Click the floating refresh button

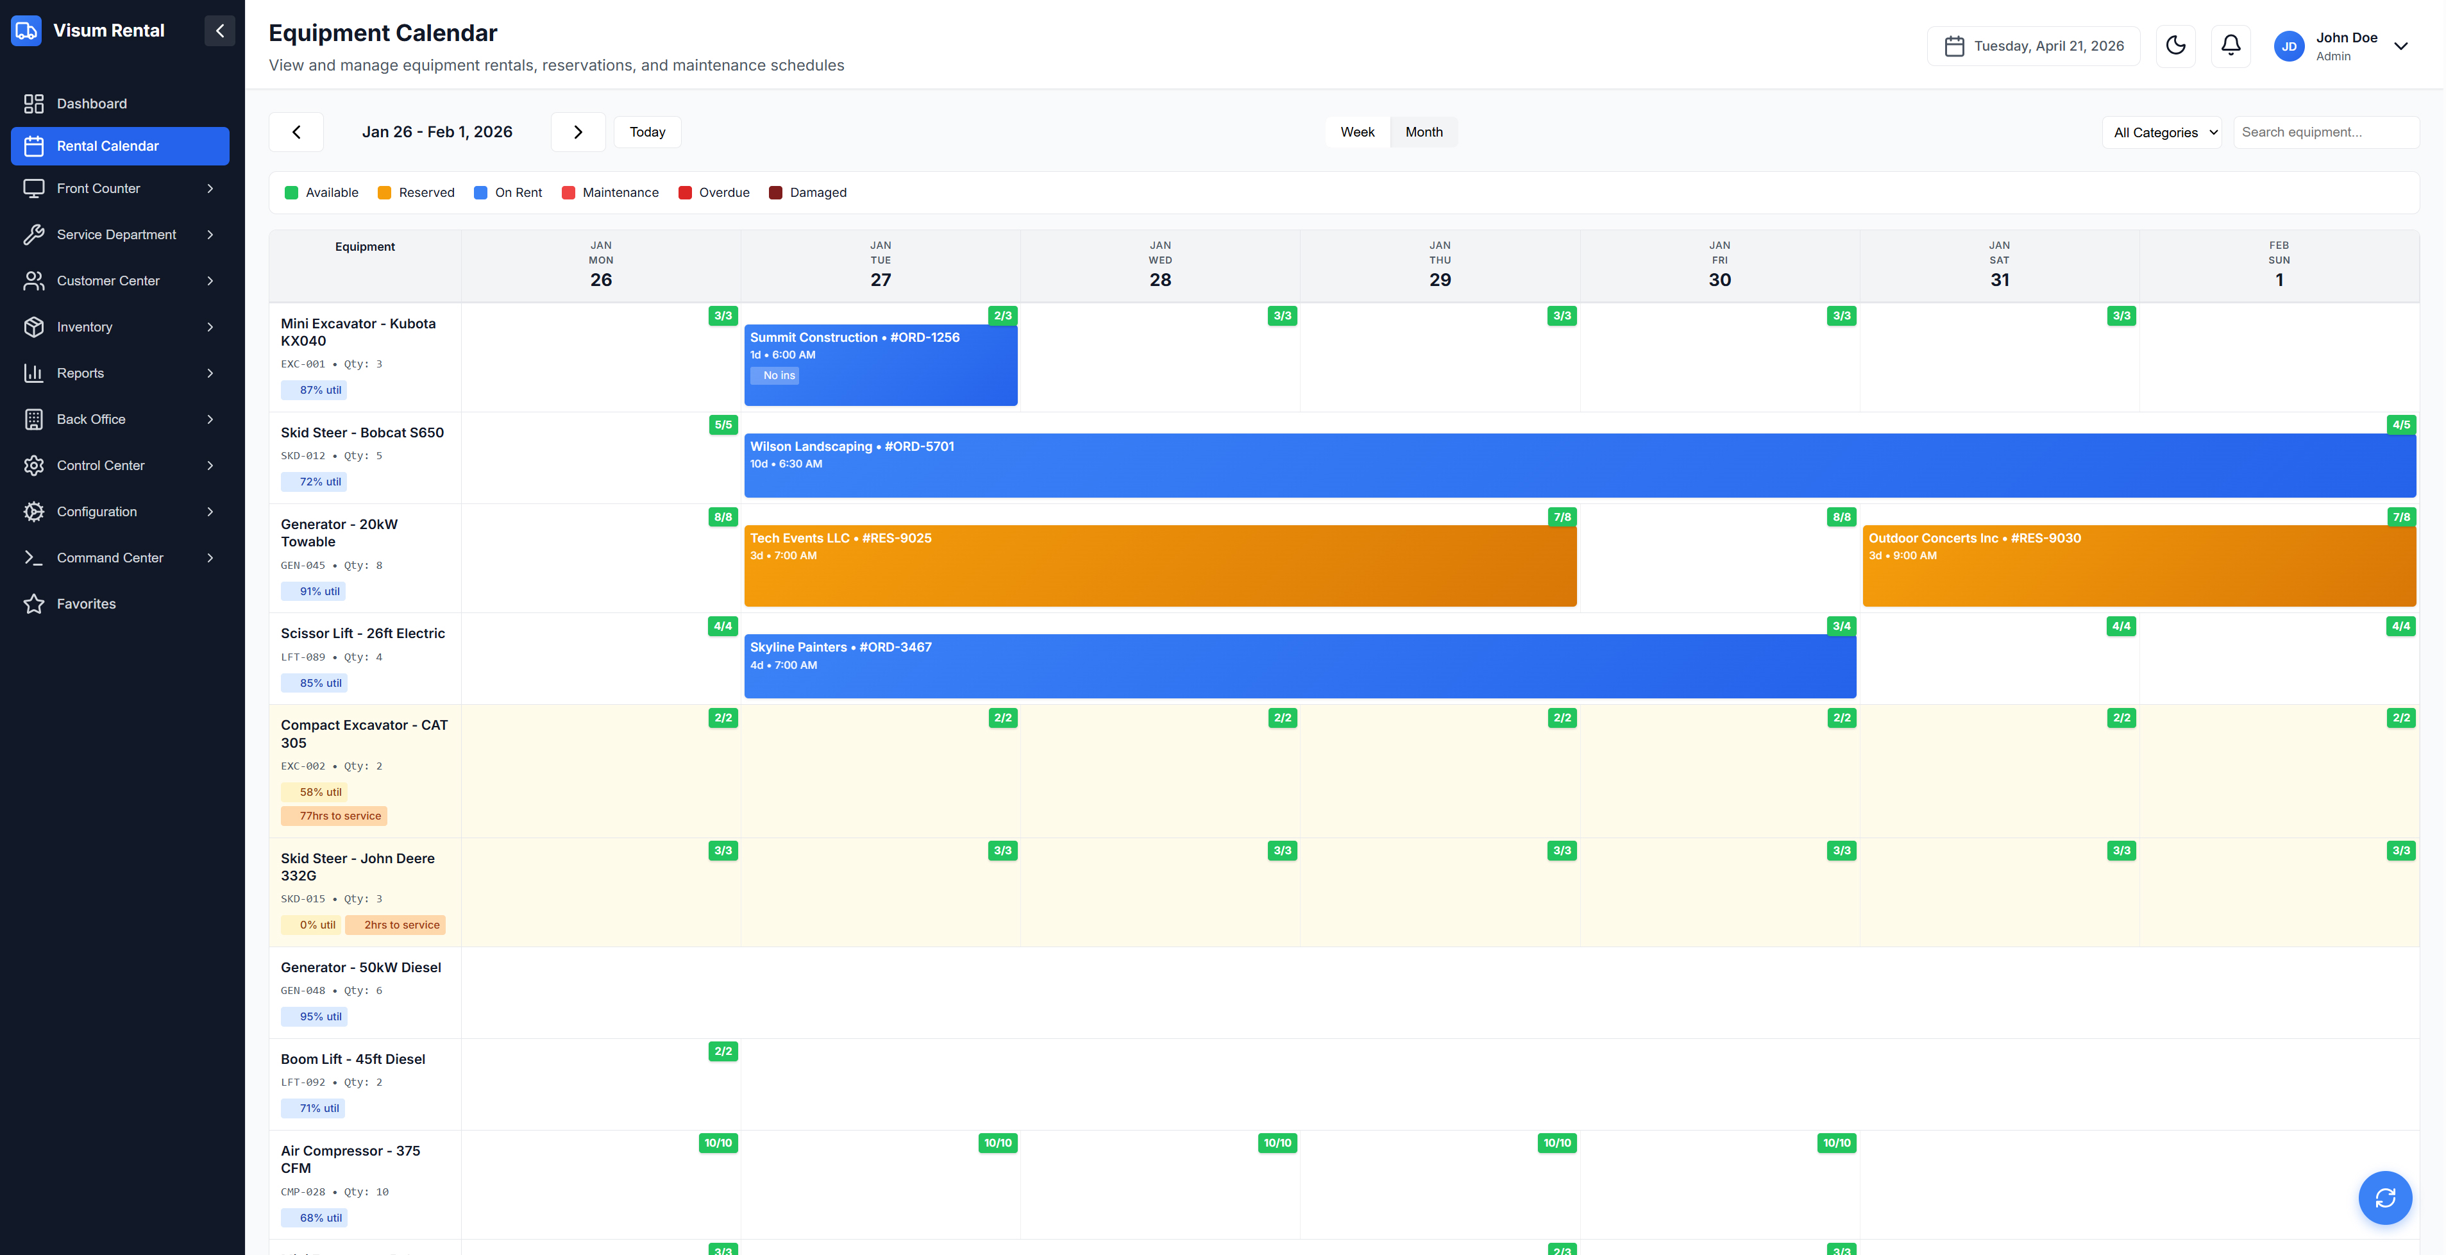coord(2384,1197)
